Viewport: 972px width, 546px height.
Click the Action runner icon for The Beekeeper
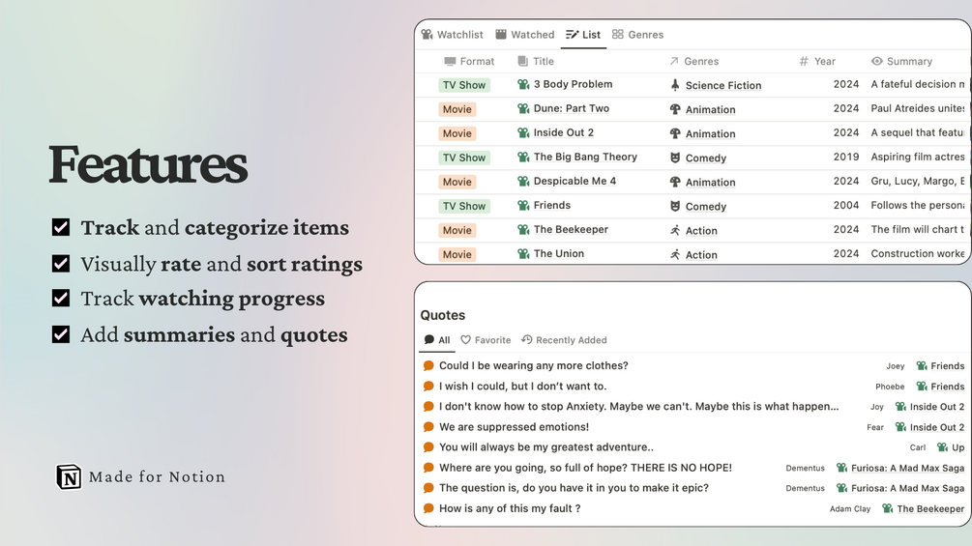pyautogui.click(x=675, y=230)
